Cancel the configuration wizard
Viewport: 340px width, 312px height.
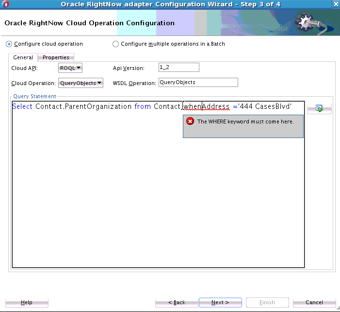[314, 302]
